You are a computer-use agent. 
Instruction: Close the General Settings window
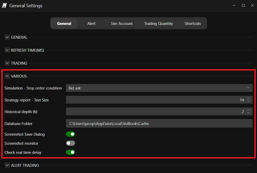[252, 5]
